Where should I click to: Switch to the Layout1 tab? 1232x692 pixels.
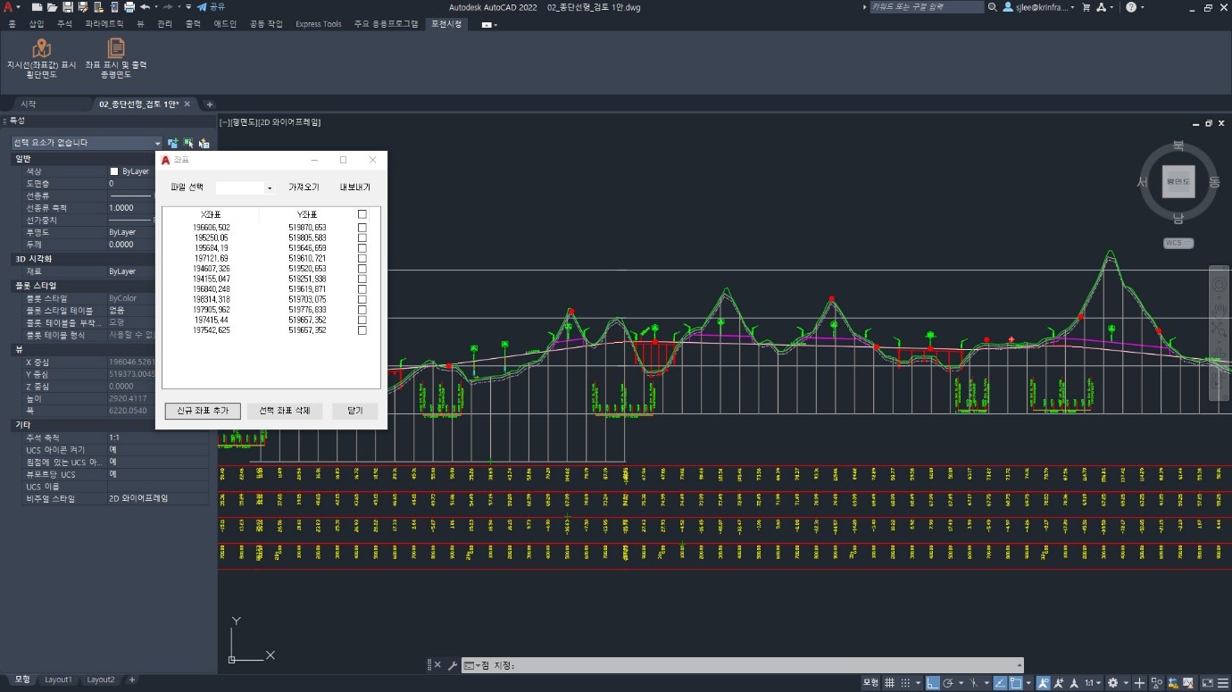(58, 679)
